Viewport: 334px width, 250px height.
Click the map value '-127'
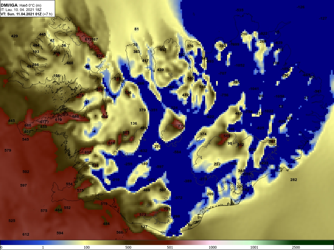[323, 18]
